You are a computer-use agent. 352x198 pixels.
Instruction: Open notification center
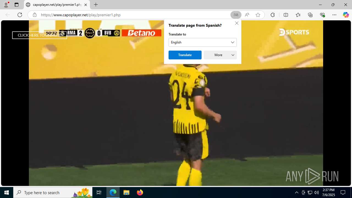click(343, 193)
